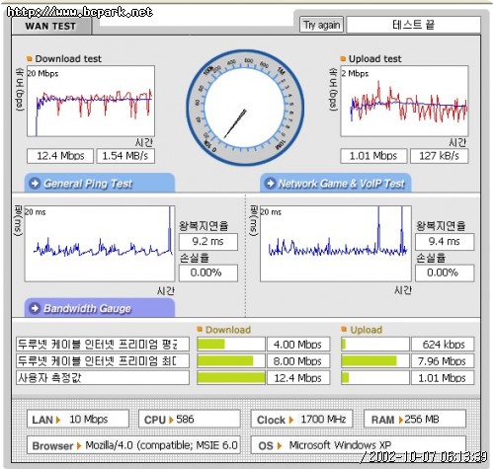The height and width of the screenshot is (469, 494).
Task: Click the orange arrow after LAN label
Action: coord(58,420)
